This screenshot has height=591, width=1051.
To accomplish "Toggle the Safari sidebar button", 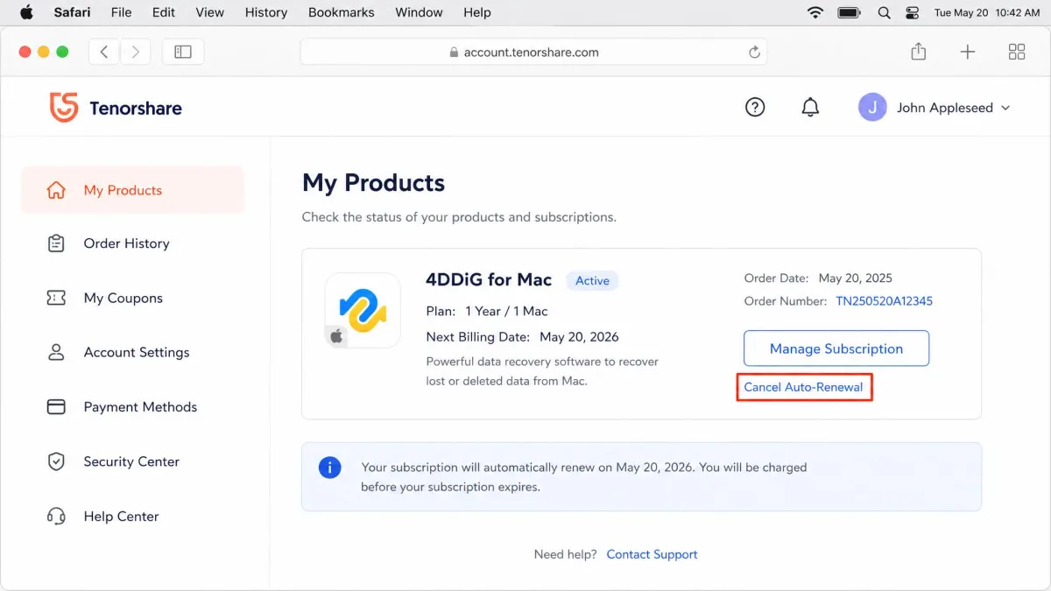I will [183, 52].
